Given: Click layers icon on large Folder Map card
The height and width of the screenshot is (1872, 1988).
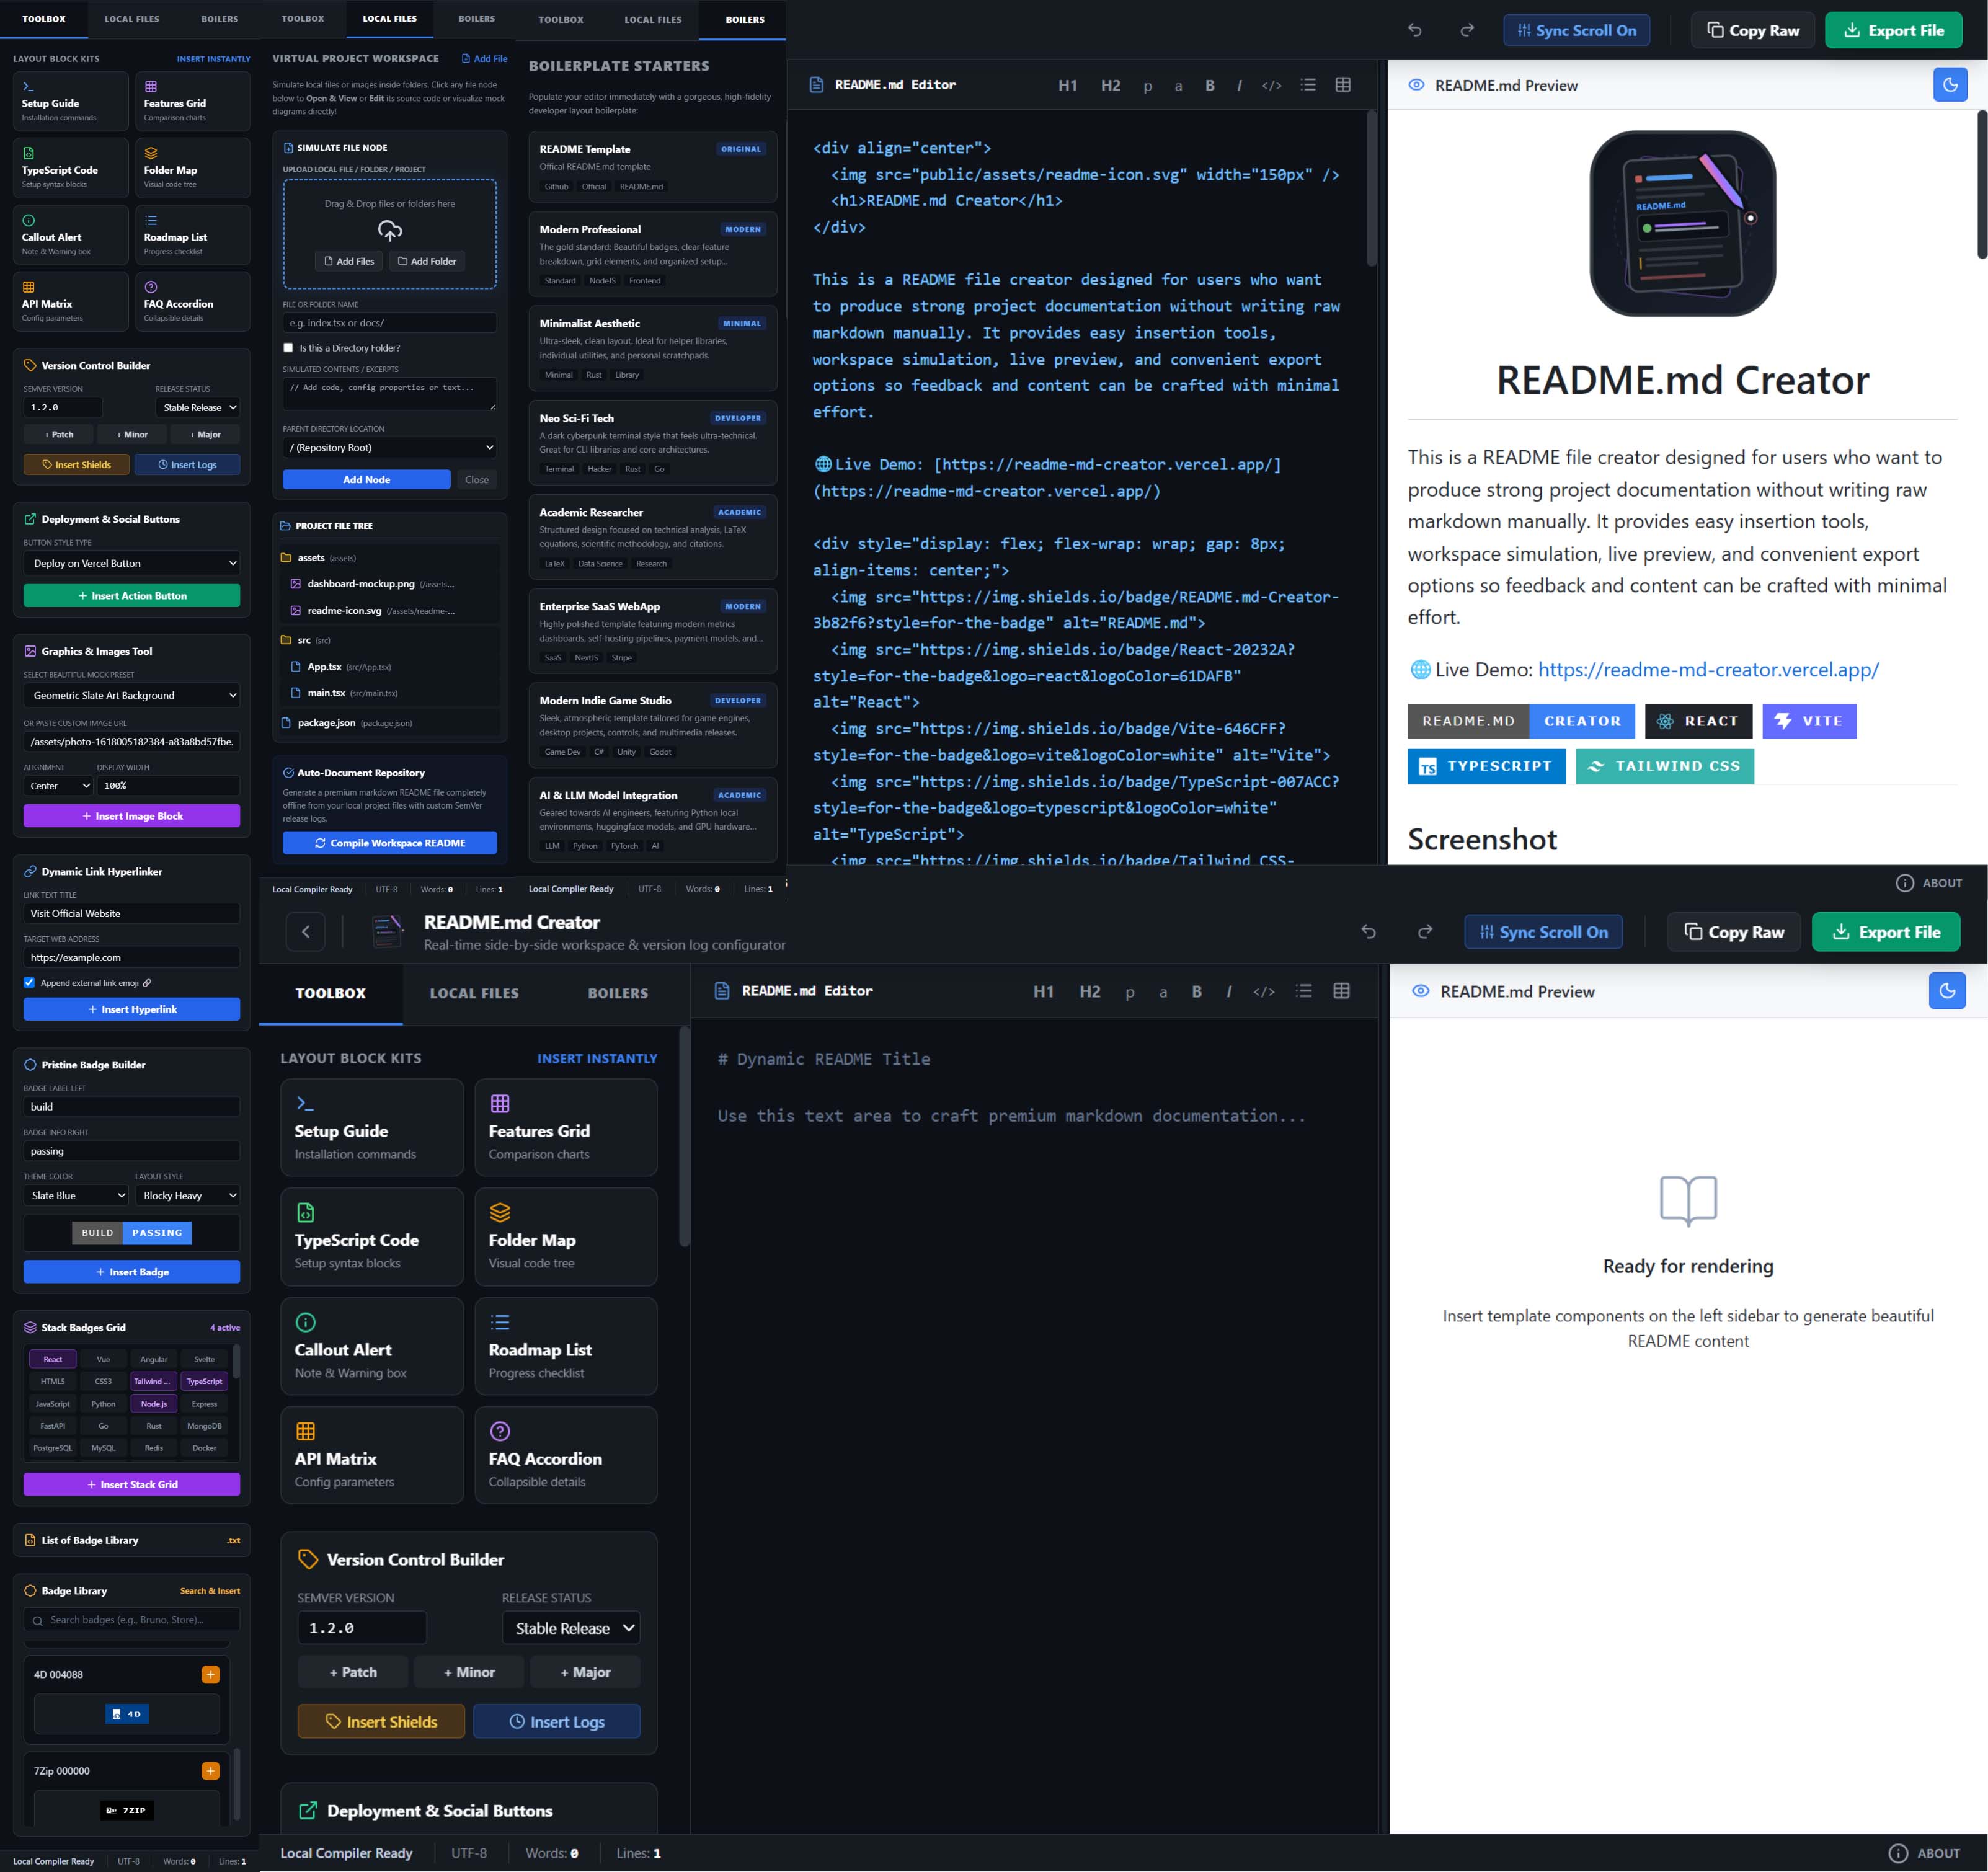Looking at the screenshot, I should point(500,1212).
